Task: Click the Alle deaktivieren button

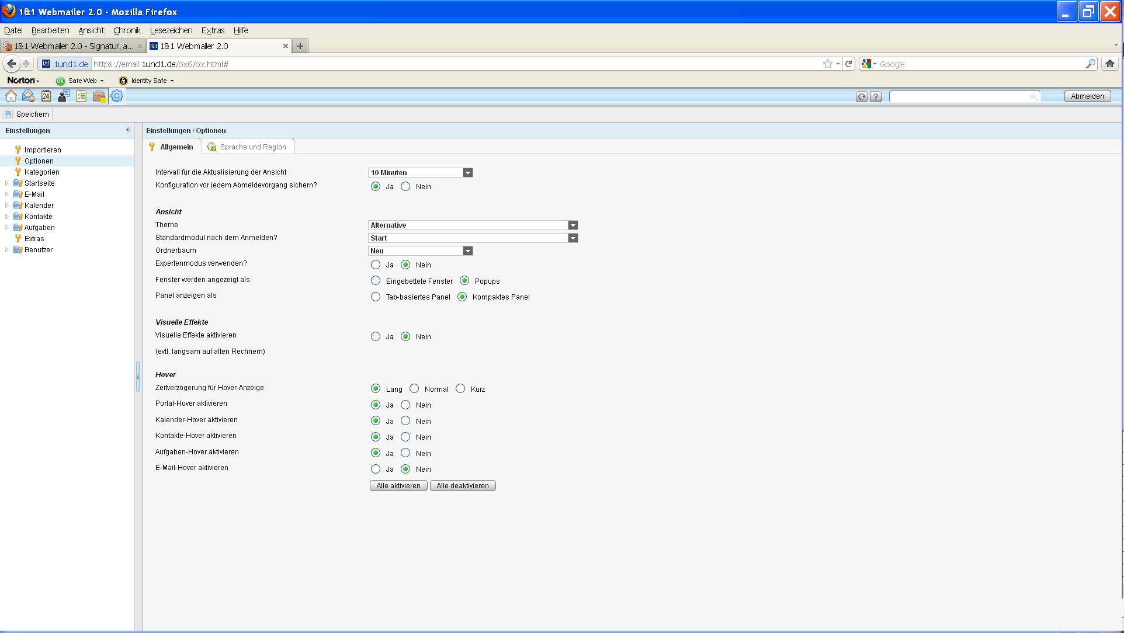Action: (462, 486)
